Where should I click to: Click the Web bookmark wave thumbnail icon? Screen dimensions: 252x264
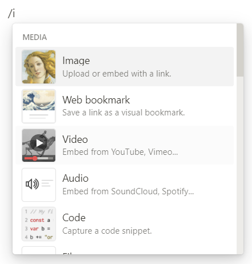coord(39,106)
